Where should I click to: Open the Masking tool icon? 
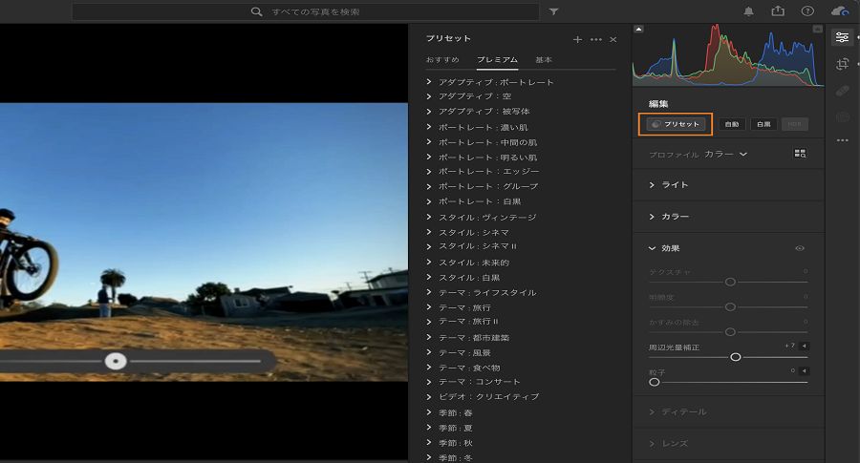click(x=843, y=116)
